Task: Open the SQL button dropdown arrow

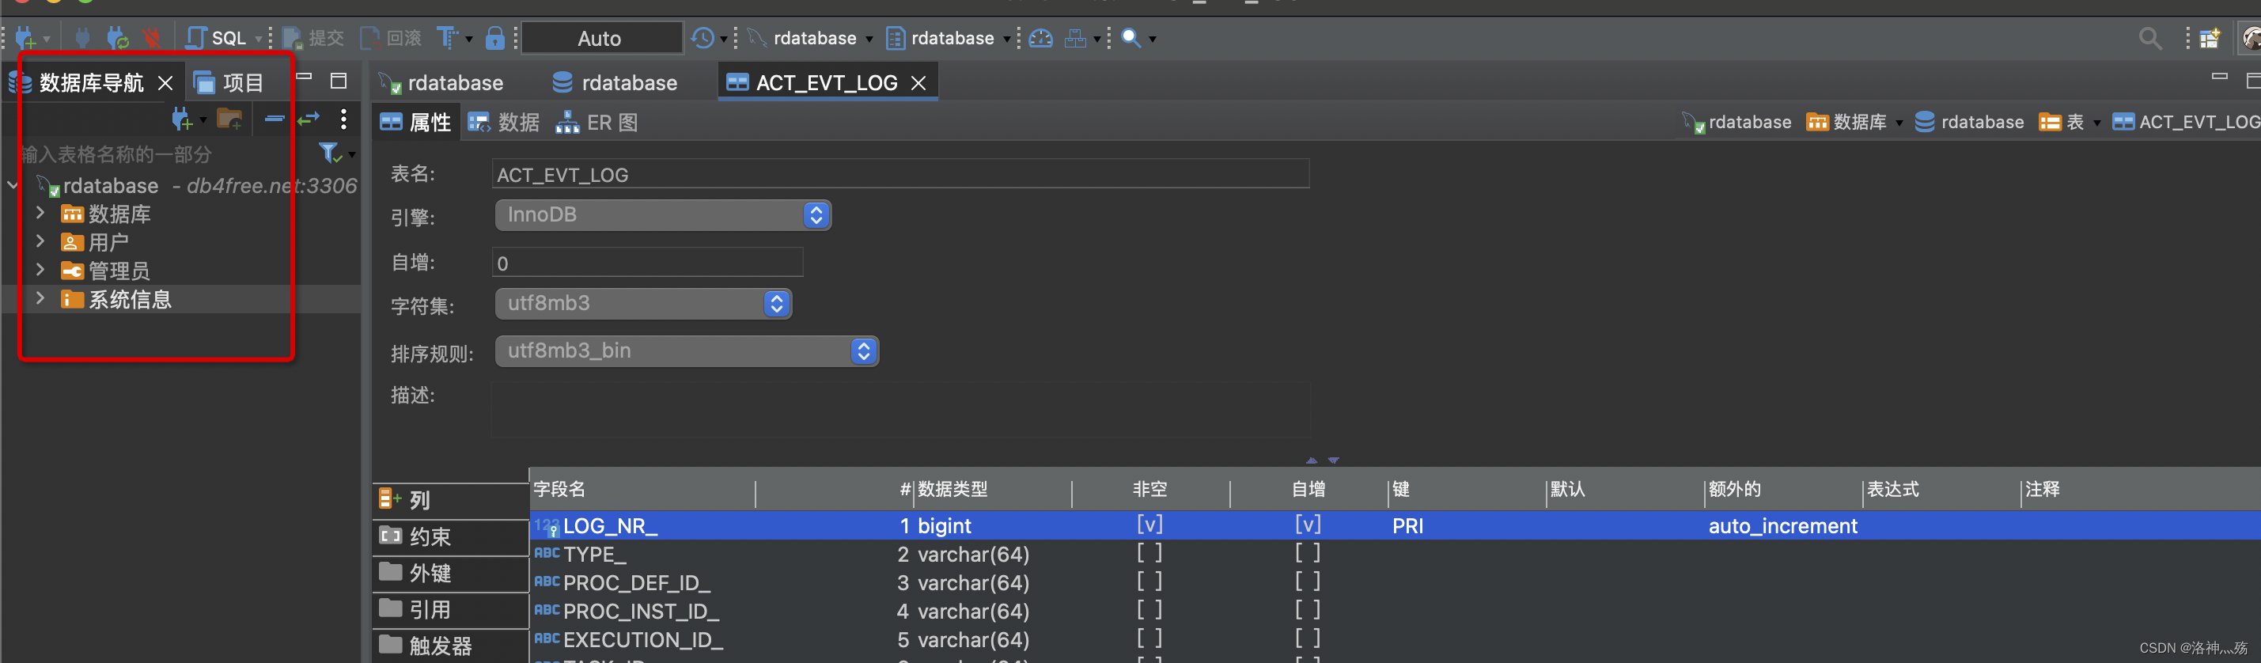Action: (x=259, y=39)
